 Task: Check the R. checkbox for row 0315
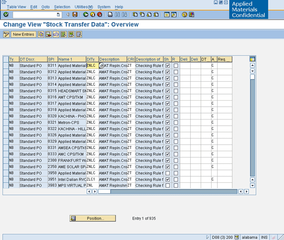176,91
